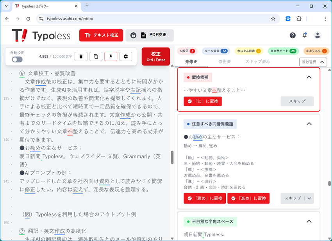The image size is (332, 241).
Task: Open the notification bell icon
Action: 305,35
